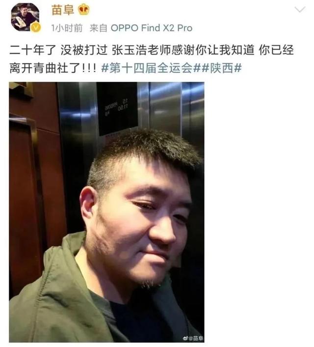Image resolution: width=314 pixels, height=347 pixels.
Task: Open the OPPO Find X2 Pro source link
Action: (x=152, y=28)
